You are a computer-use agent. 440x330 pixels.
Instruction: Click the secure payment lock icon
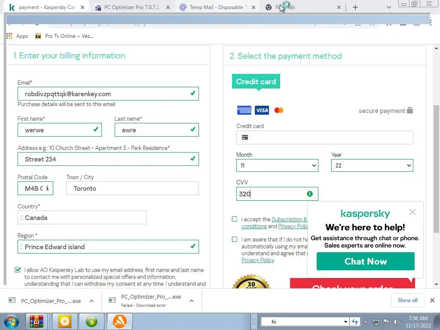click(x=410, y=110)
